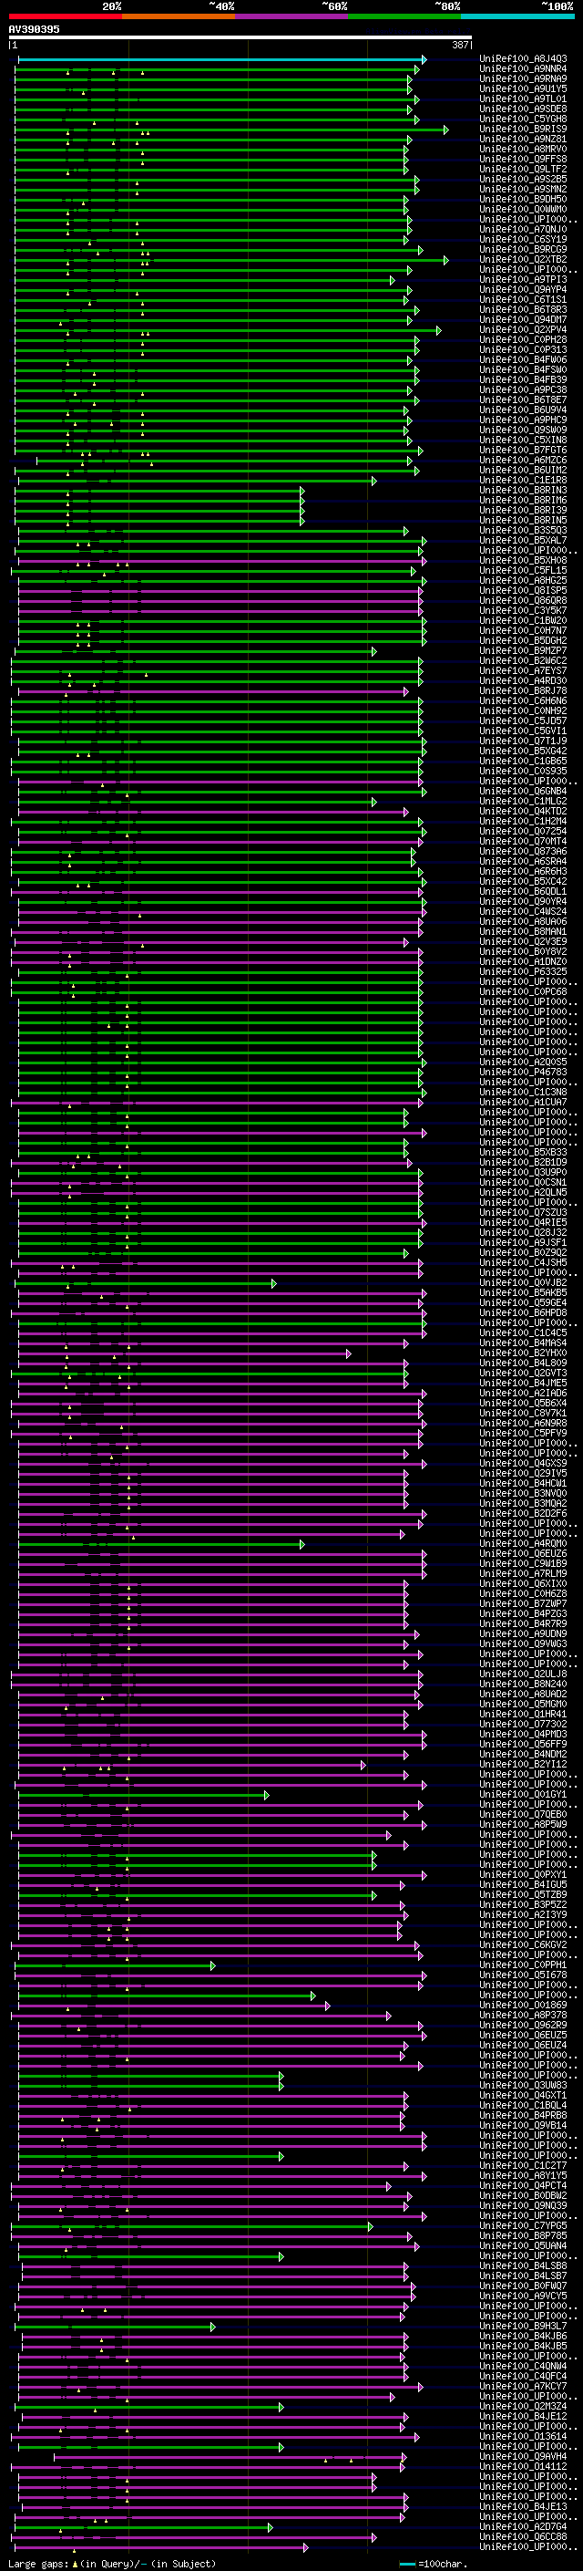Open entry UniRef100_C4JSH5
The image size is (583, 2571).
coord(523,1262)
